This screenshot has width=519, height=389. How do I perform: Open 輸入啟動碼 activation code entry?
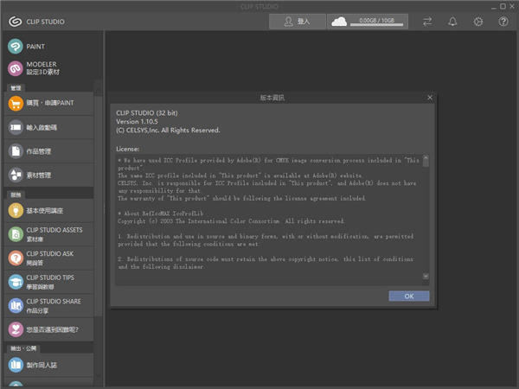(43, 128)
